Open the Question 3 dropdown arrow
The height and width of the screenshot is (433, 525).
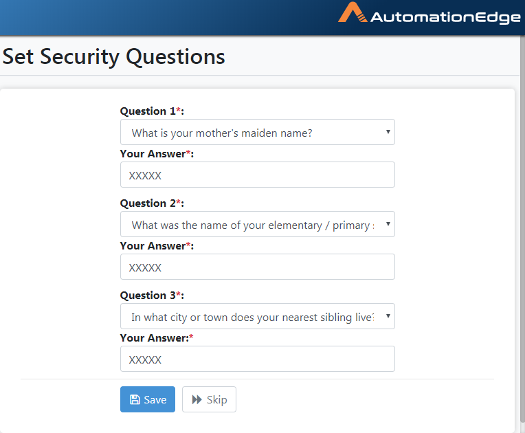tap(388, 316)
